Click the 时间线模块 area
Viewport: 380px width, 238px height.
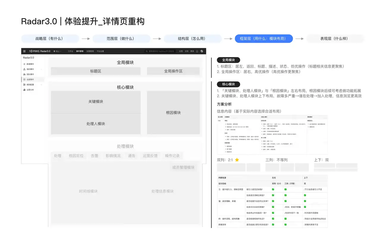[x=88, y=191]
